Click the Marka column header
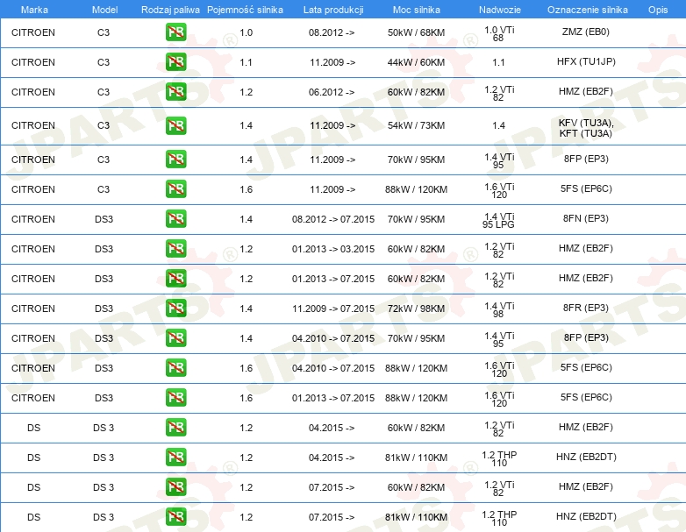 pos(34,10)
